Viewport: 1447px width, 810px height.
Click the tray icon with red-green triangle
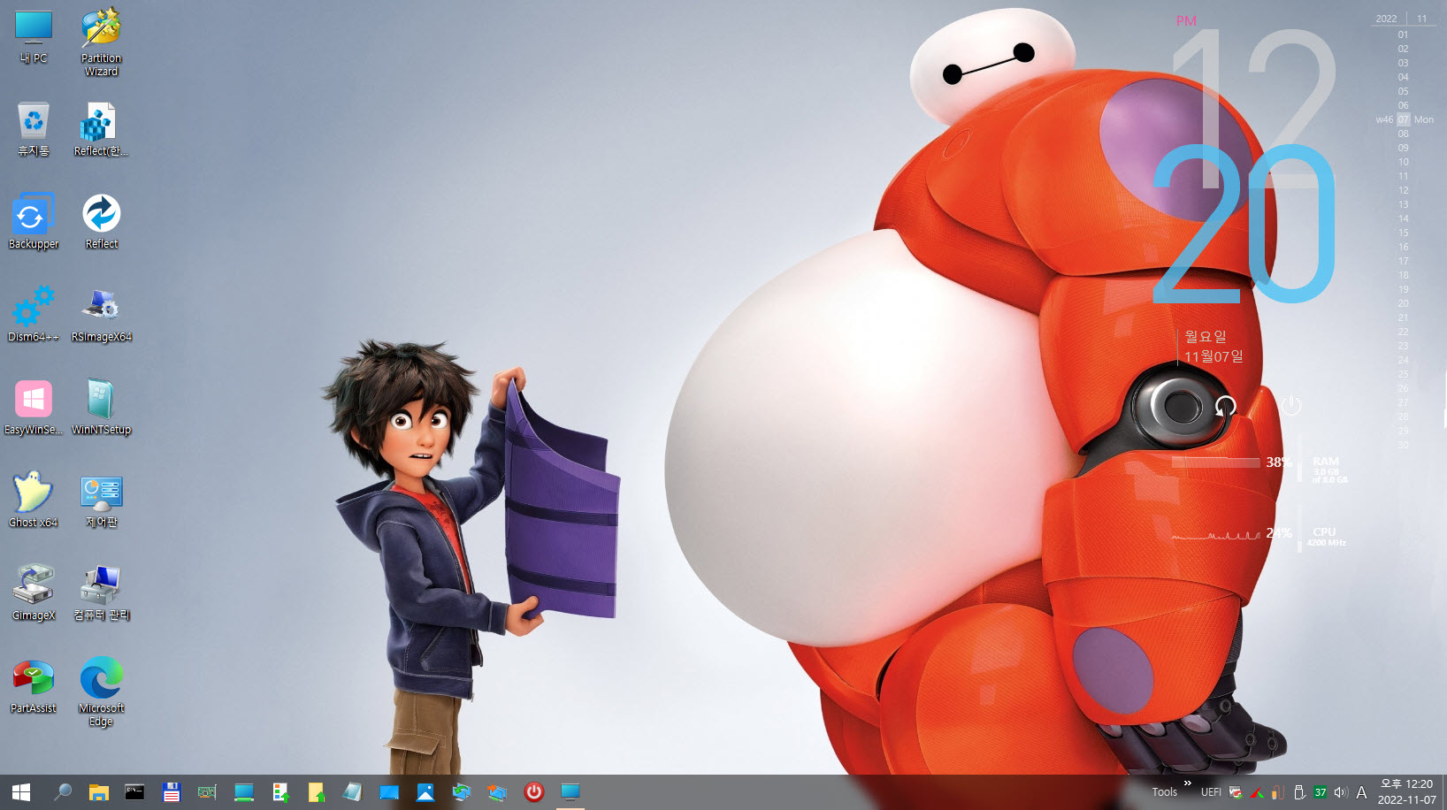1256,792
